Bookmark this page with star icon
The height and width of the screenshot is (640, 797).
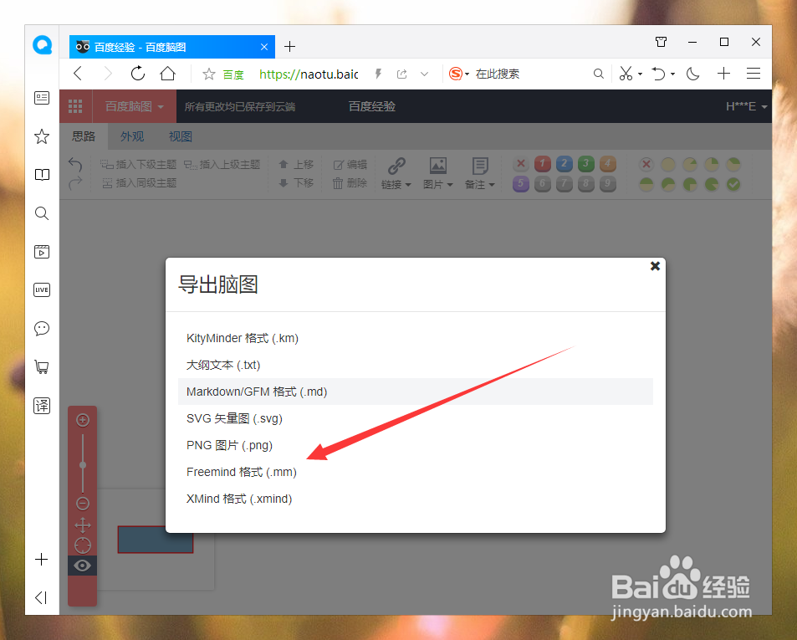pyautogui.click(x=208, y=74)
